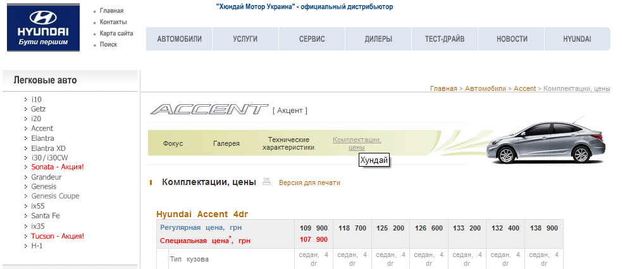The height and width of the screenshot is (269, 625).
Task: Switch to the Фокус tab
Action: pos(173,143)
